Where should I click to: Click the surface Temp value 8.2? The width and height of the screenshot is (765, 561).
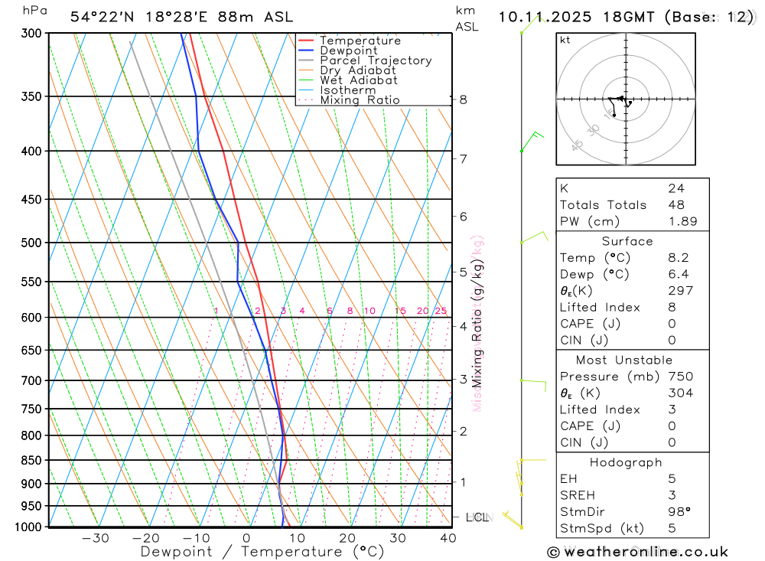(679, 258)
